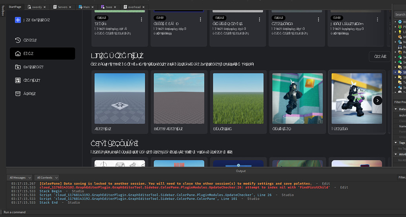
Task: Click the Name property row in Properties
Action: [399, 127]
